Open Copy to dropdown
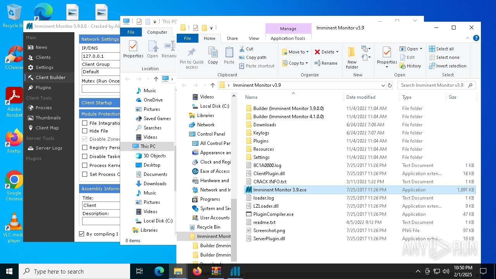 point(295,63)
